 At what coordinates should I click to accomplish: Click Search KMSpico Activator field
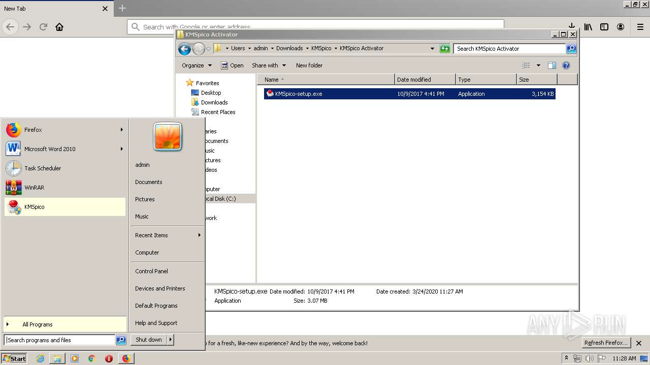[509, 49]
